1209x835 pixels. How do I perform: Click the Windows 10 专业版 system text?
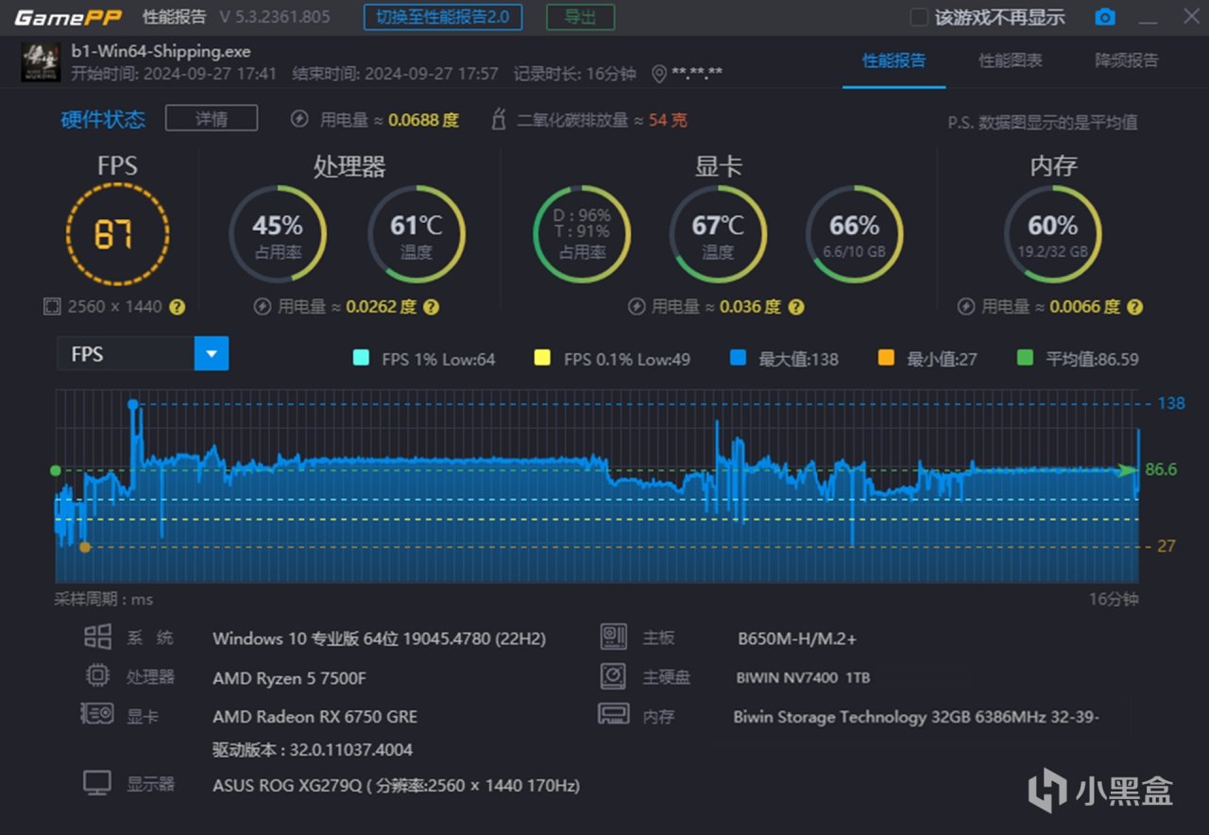coord(380,639)
